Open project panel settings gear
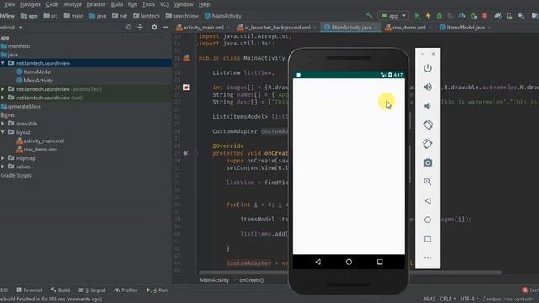The image size is (539, 303). point(154,27)
